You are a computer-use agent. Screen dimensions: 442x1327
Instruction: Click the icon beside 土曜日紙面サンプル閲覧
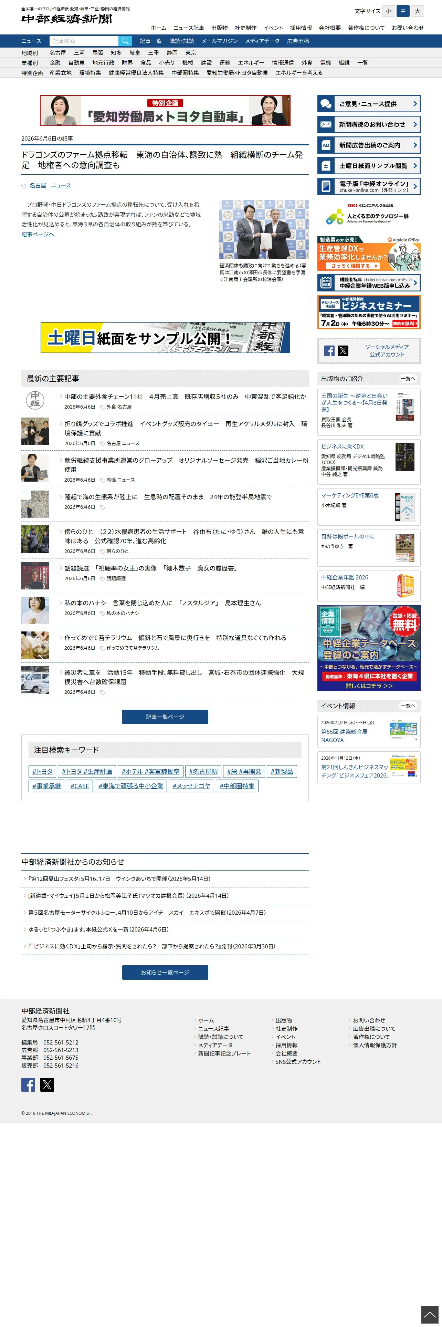(326, 166)
